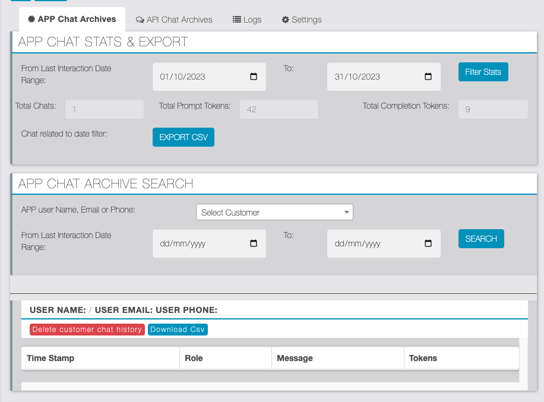Open calendar picker for stats From date
The width and height of the screenshot is (544, 402).
(254, 77)
